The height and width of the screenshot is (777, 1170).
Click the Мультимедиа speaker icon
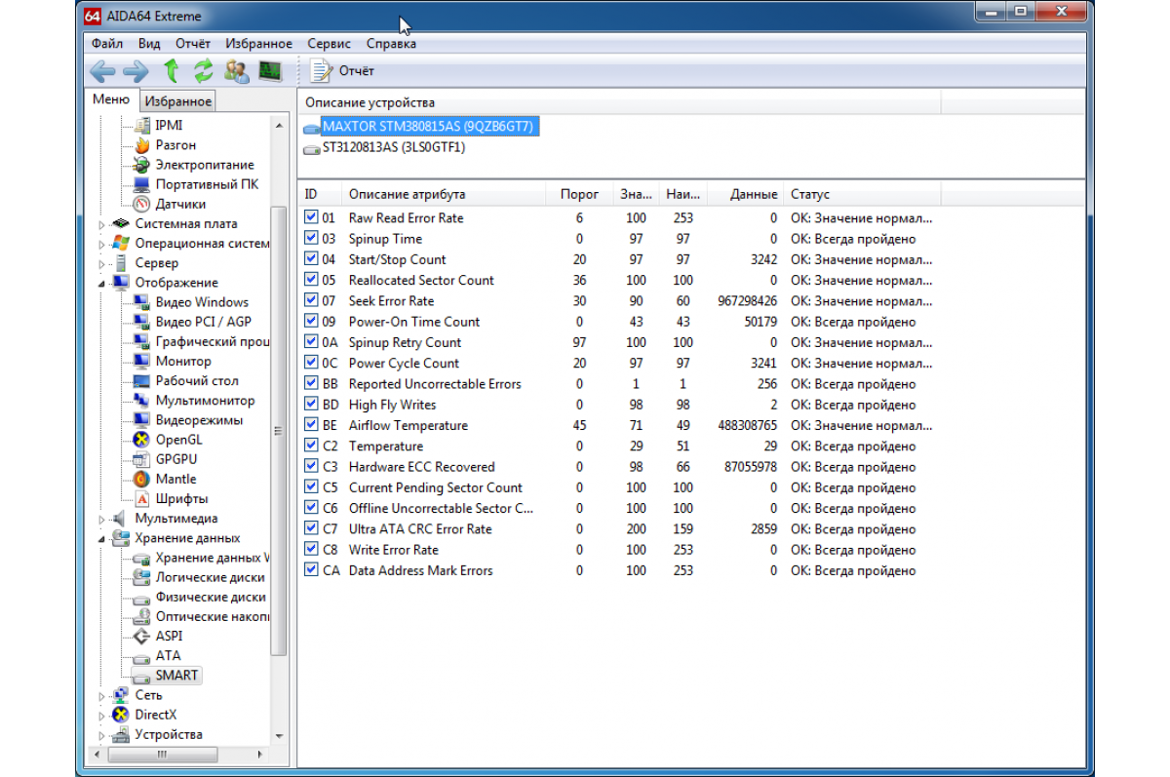(121, 519)
